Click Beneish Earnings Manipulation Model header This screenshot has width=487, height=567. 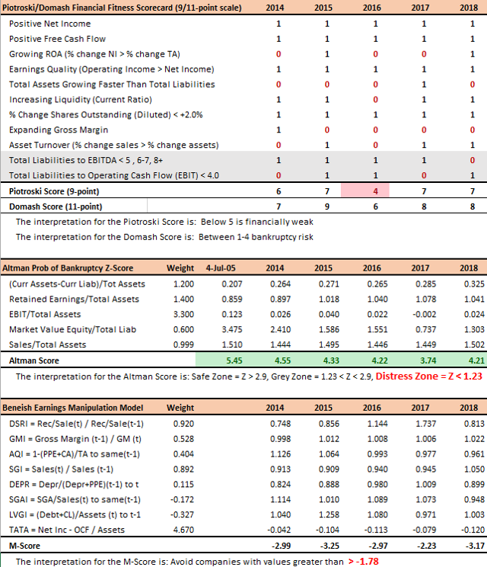[x=73, y=408]
